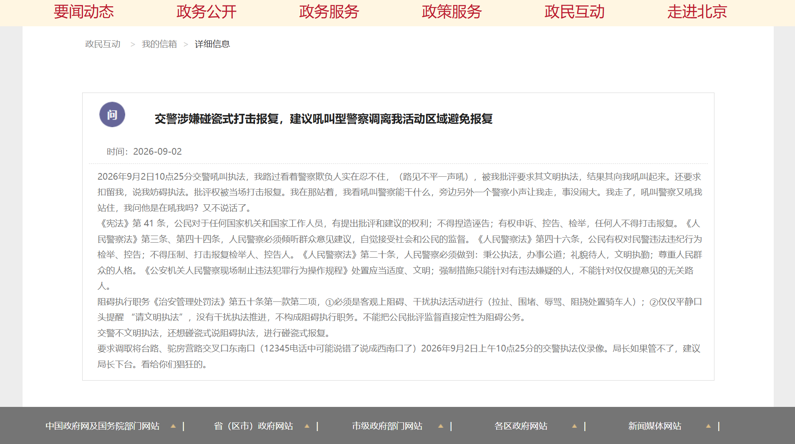Click the arrow beside 中国政府网及国务院部门网站

[x=173, y=426]
